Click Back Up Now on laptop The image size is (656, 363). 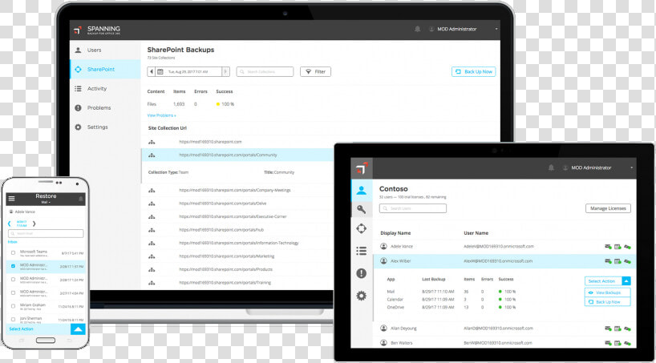(x=474, y=72)
